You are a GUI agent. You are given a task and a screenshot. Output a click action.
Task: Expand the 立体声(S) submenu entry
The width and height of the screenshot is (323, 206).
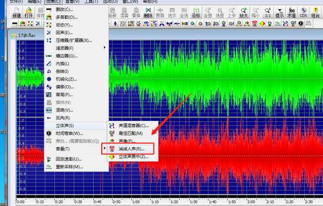(x=76, y=126)
